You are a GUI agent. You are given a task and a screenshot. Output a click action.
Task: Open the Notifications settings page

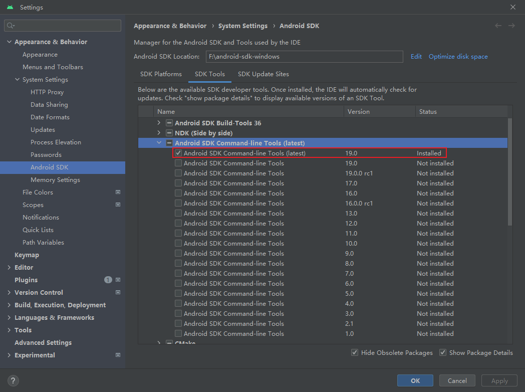pyautogui.click(x=41, y=218)
